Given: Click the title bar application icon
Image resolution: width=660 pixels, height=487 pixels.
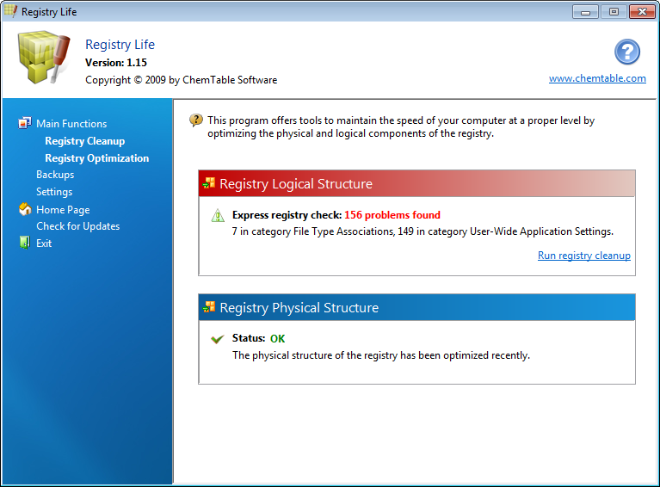Looking at the screenshot, I should 10,11.
